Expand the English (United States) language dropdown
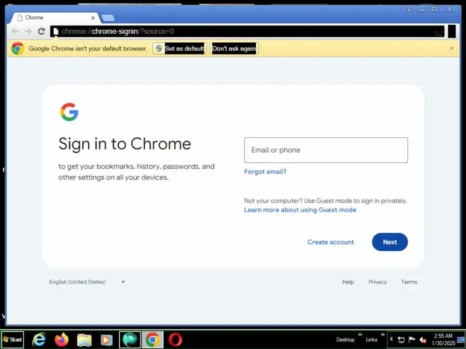Viewport: 466px width, 349px height. (x=87, y=282)
